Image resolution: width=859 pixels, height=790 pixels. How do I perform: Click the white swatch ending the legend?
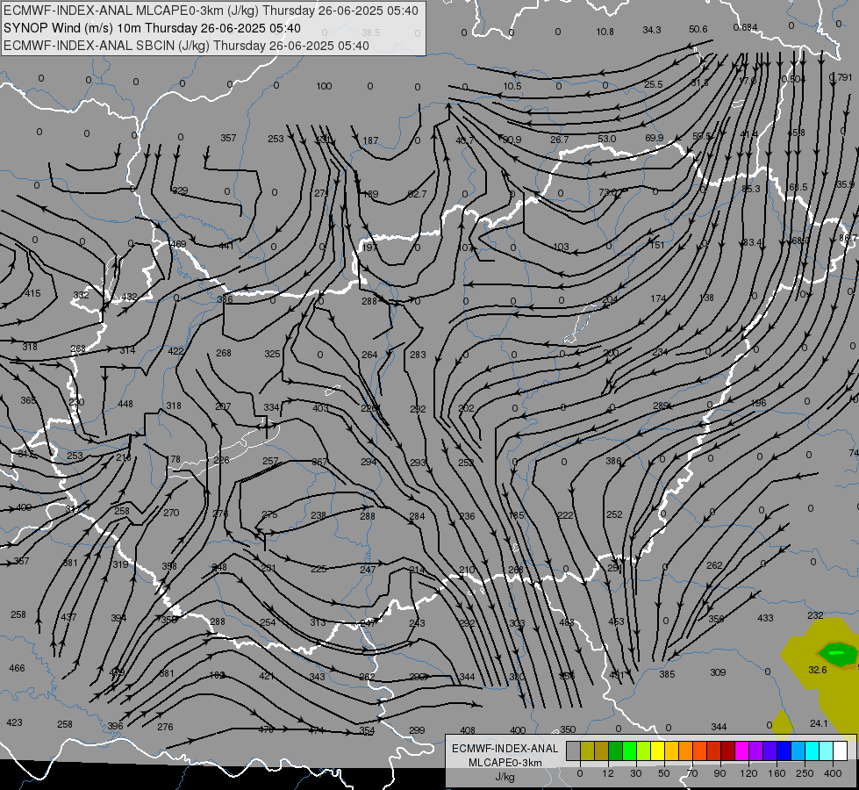[x=840, y=750]
